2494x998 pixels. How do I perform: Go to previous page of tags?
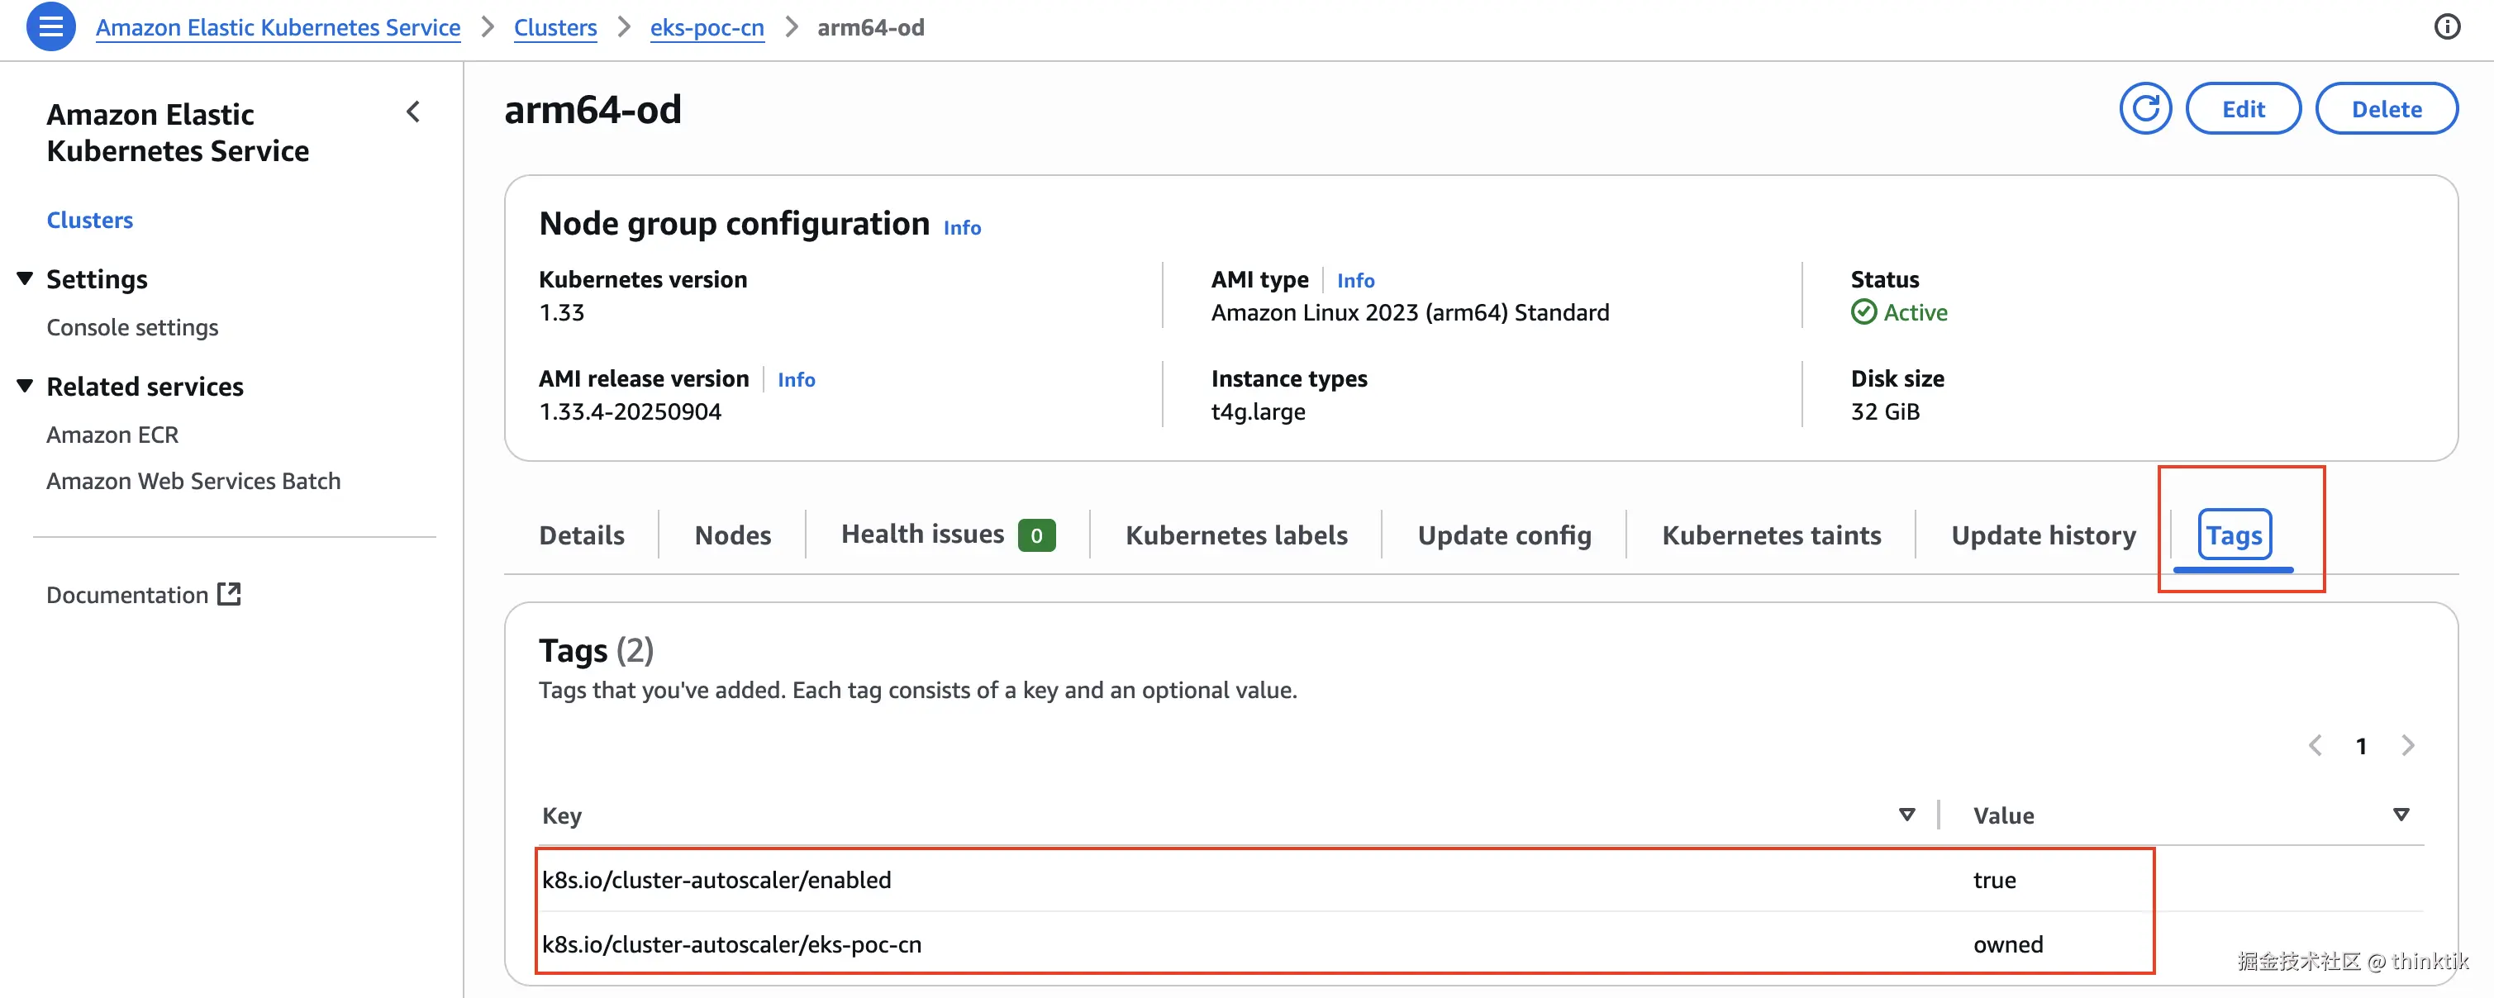coord(2315,745)
